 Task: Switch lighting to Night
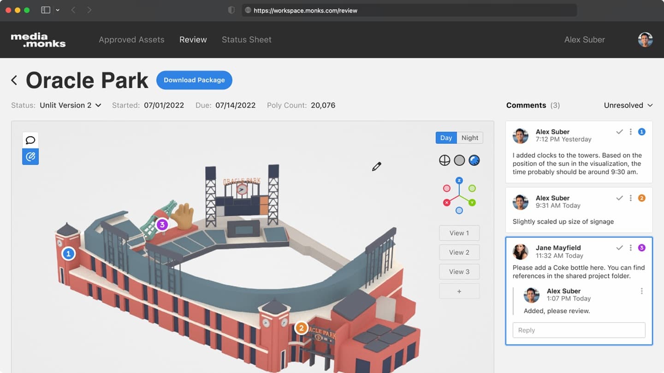click(x=470, y=138)
